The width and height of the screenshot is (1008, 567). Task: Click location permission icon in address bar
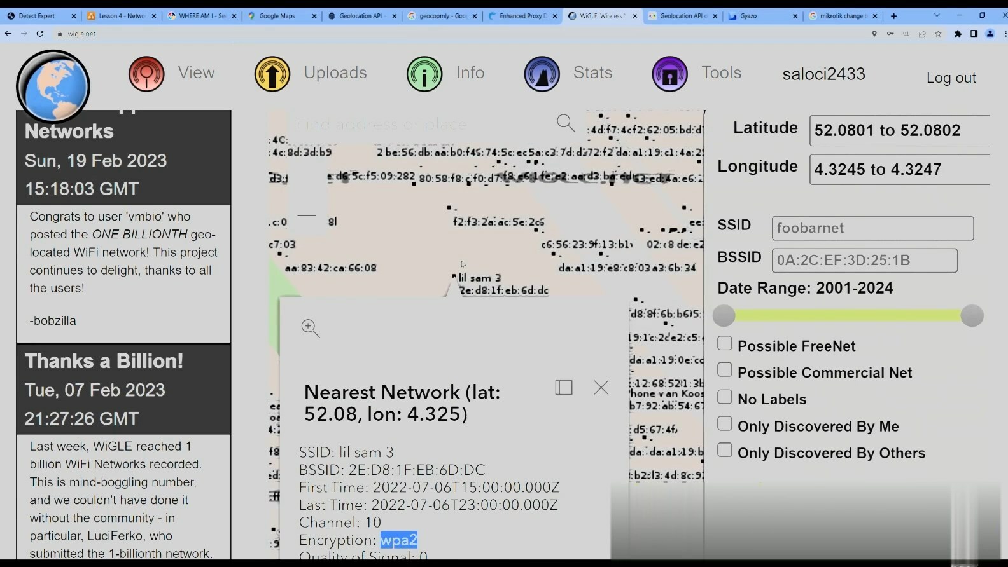[x=874, y=34]
